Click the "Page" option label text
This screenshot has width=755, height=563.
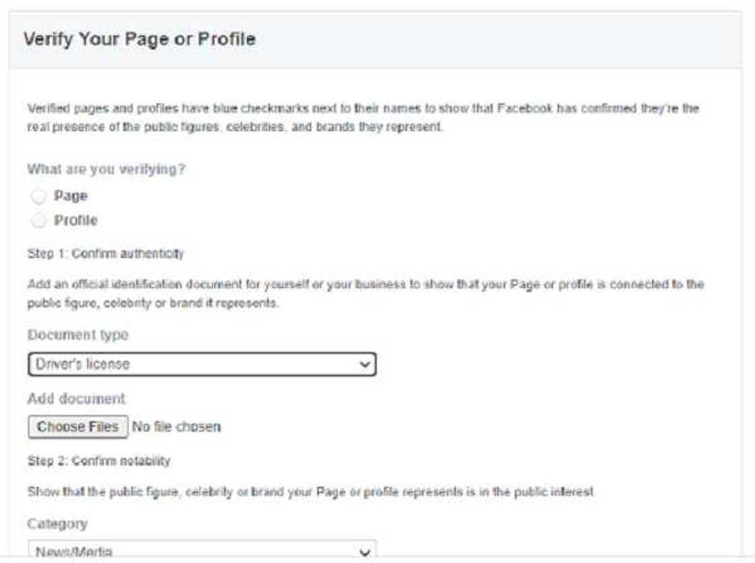pyautogui.click(x=71, y=197)
